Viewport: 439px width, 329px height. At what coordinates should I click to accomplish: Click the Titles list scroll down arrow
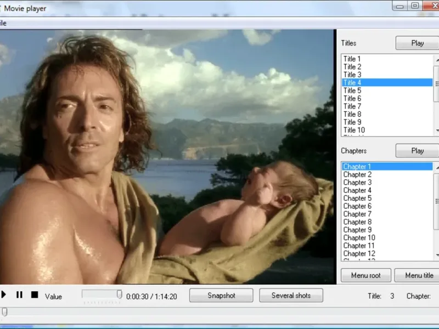point(437,131)
